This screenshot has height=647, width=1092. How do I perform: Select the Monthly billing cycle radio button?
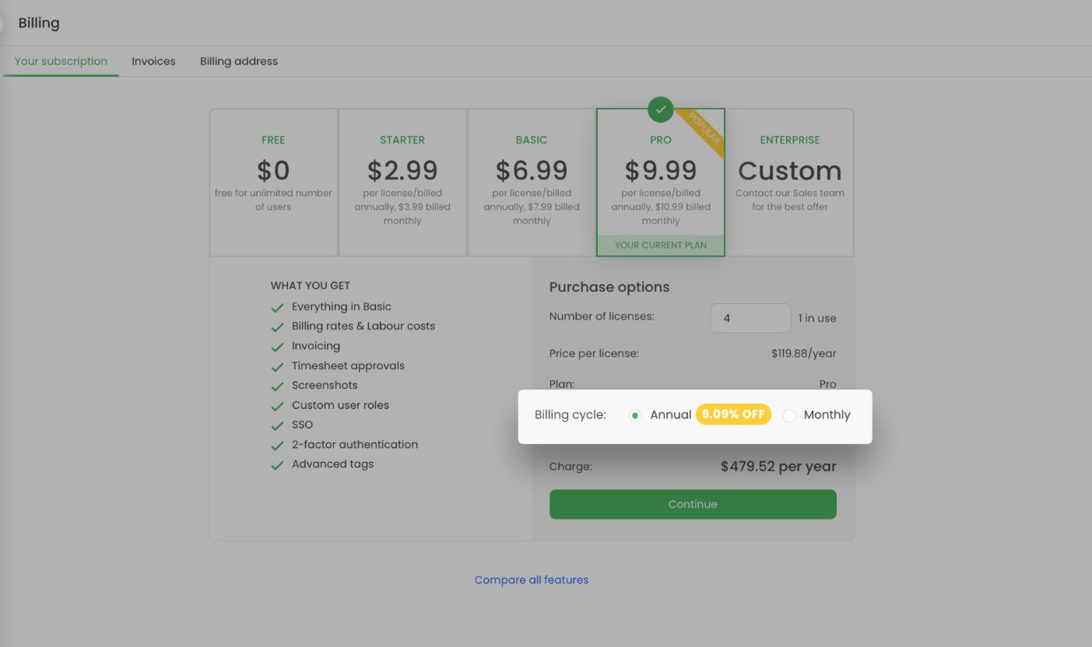pyautogui.click(x=789, y=415)
